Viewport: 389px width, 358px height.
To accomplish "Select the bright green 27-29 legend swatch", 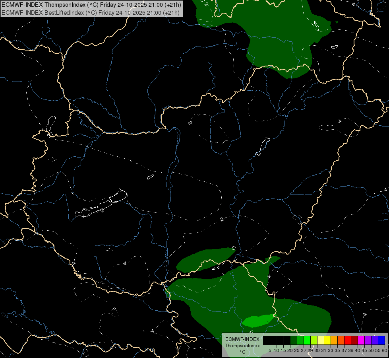I will [307, 340].
